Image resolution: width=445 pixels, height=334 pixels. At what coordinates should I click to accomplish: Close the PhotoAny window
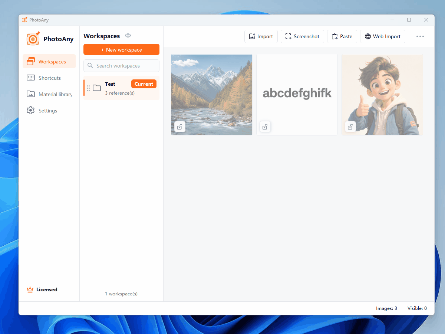pos(426,20)
